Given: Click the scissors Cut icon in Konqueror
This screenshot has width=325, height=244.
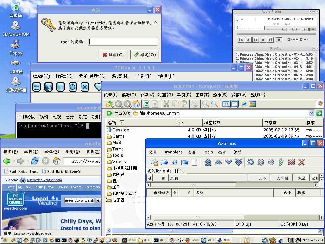Looking at the screenshot, I should click(x=166, y=104).
